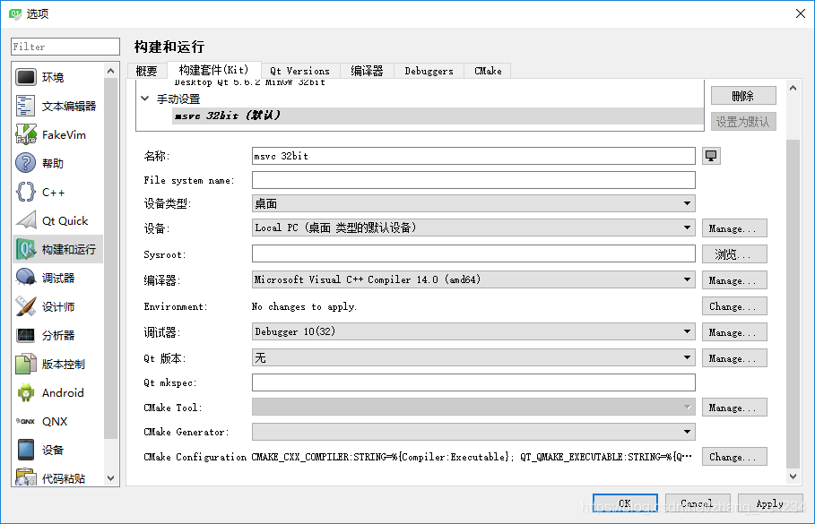
Task: Open the 帮助 help category
Action: [x=57, y=163]
